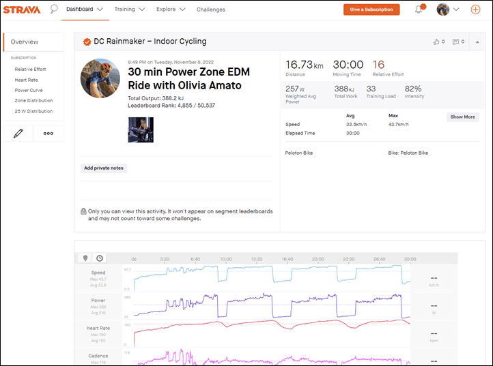Click the verified badge beside DC Rainmaker
493x366 pixels.
(x=87, y=42)
